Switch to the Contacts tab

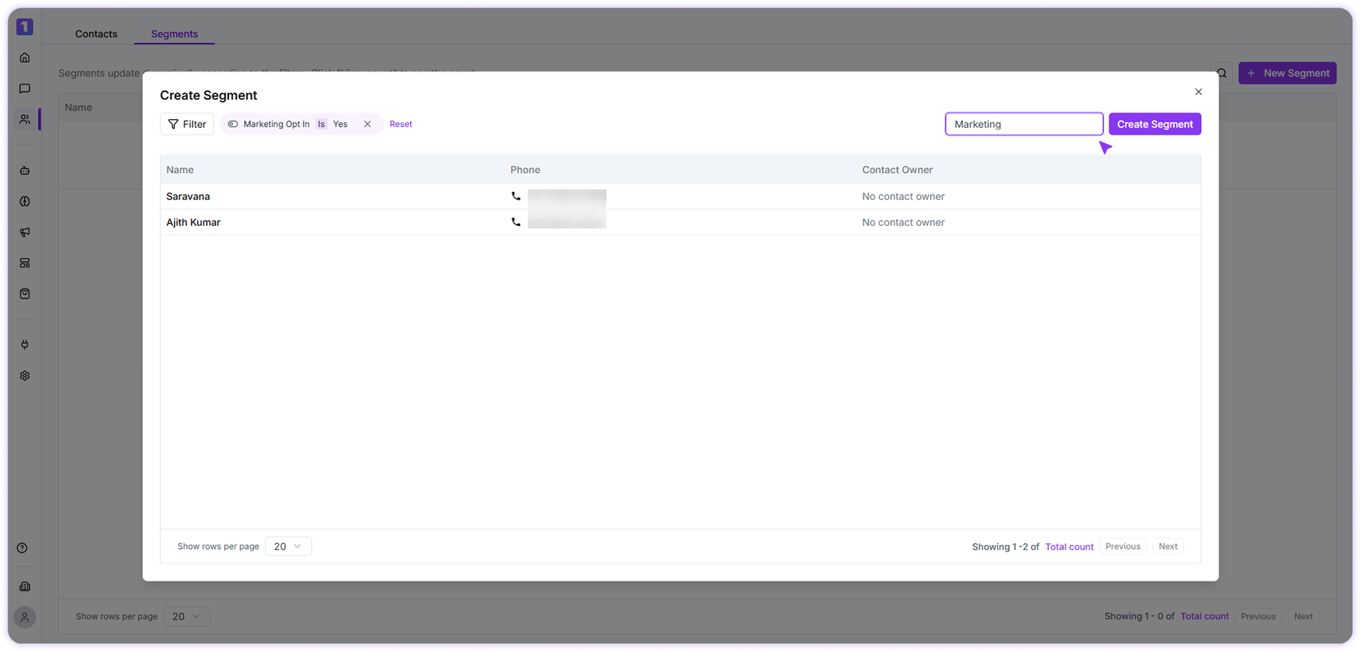pos(96,34)
